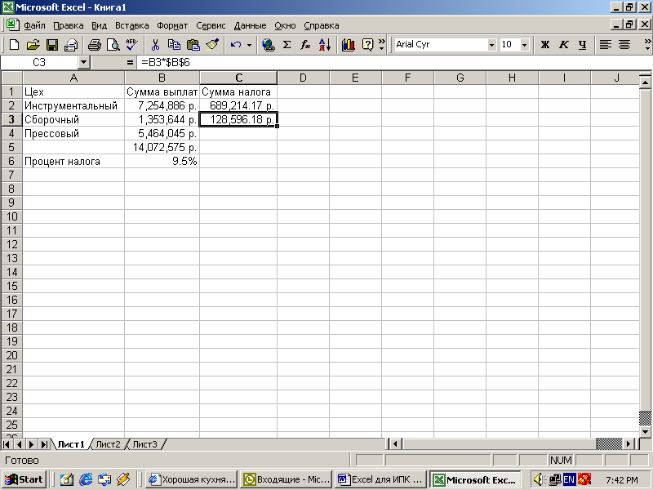This screenshot has width=653, height=490.
Task: Click the volume speaker tray icon
Action: pos(539,479)
